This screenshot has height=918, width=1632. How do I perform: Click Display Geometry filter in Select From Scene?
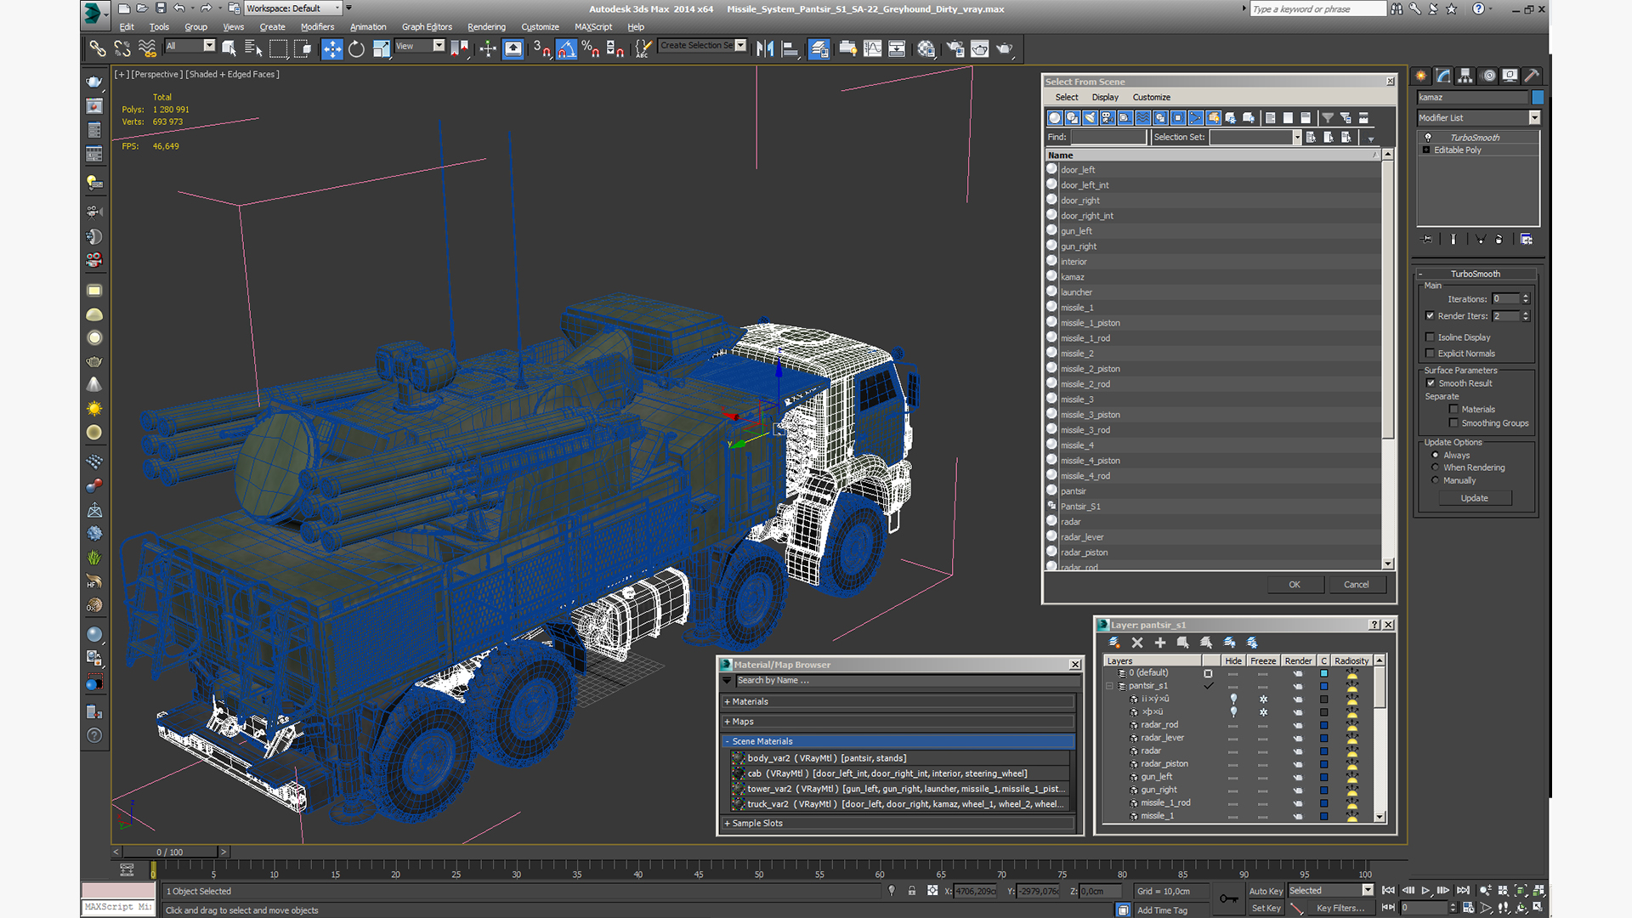tap(1055, 118)
